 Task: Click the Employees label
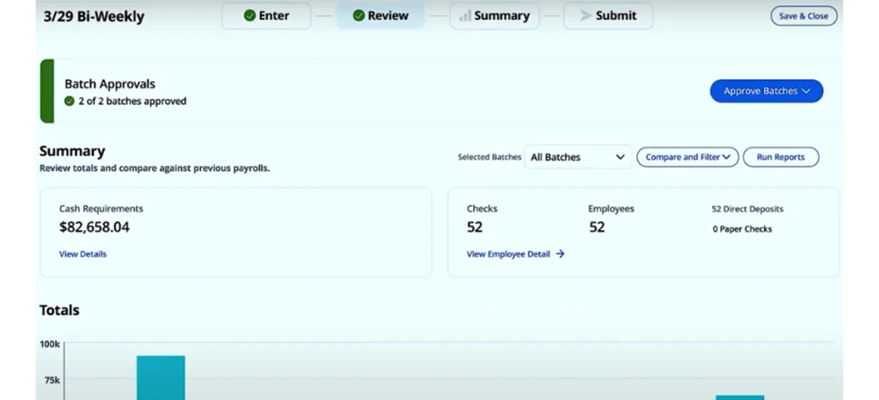coord(611,209)
